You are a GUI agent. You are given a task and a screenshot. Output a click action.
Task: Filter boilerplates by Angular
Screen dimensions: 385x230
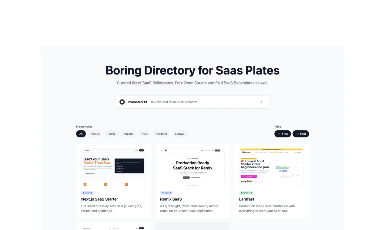(128, 134)
